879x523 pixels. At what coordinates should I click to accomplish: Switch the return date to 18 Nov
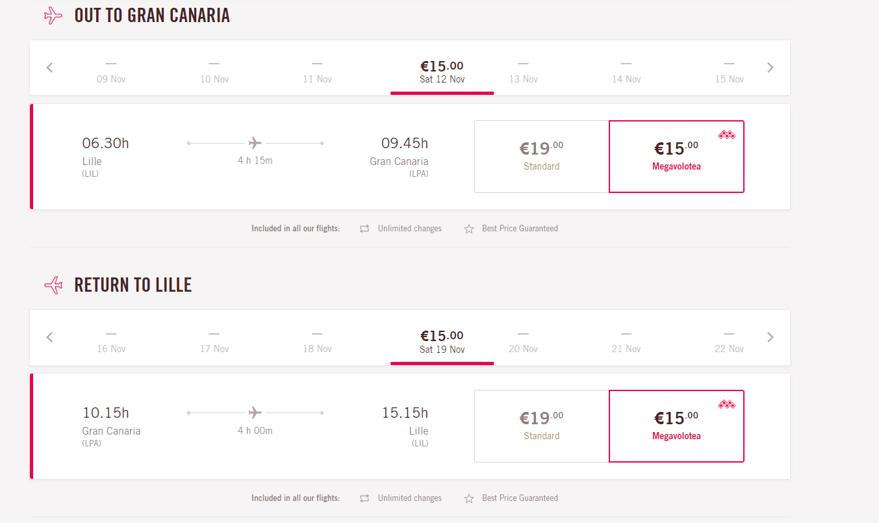[317, 341]
